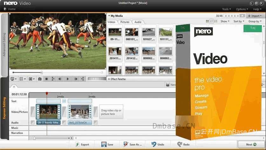This screenshot has width=266, height=150.
Task: Click the timeline zoom slider handle
Action: click(x=34, y=138)
